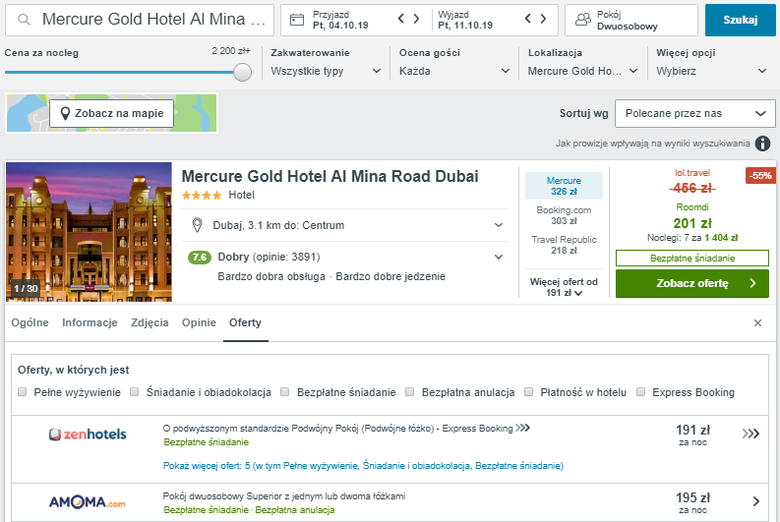
Task: Click Zobacz ofertę green button
Action: [691, 284]
